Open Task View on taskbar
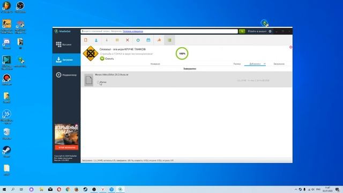Image resolution: width=343 pixels, height=193 pixels. point(21,189)
